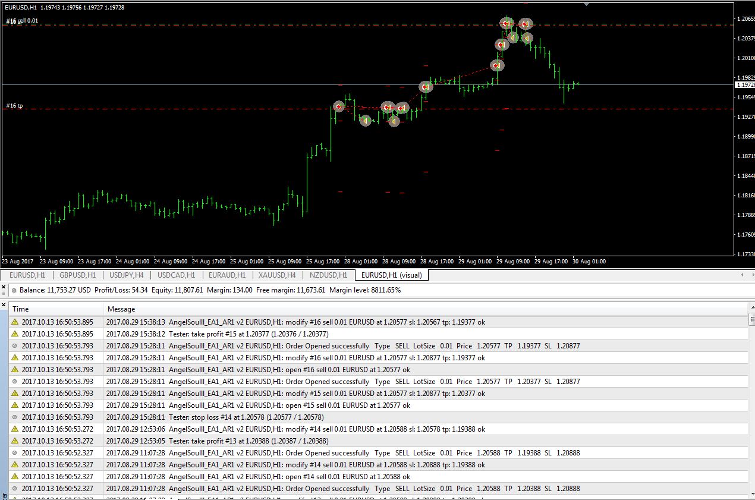The width and height of the screenshot is (755, 500).
Task: Click the Message column header
Action: (121, 309)
